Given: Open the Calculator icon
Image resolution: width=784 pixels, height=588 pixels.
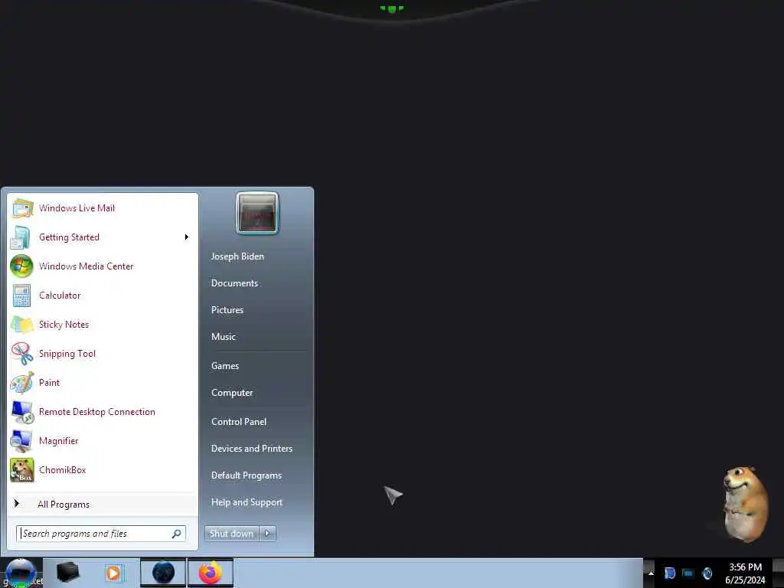Looking at the screenshot, I should (x=22, y=295).
